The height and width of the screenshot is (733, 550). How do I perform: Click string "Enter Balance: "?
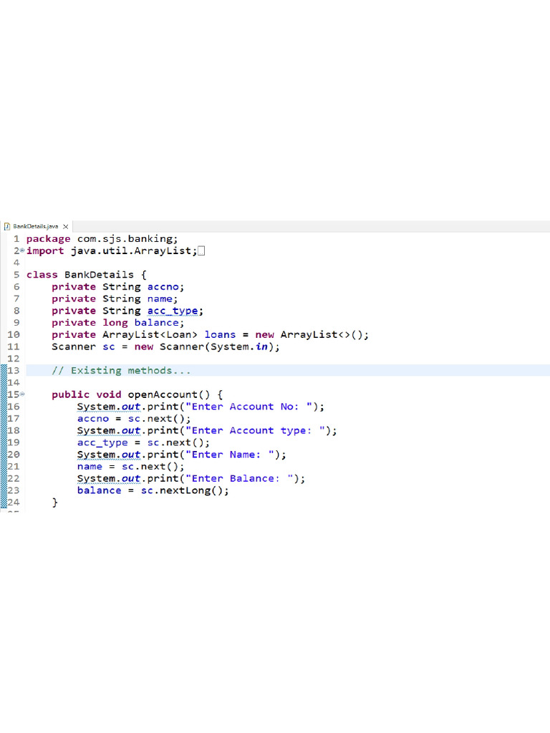[x=239, y=479]
